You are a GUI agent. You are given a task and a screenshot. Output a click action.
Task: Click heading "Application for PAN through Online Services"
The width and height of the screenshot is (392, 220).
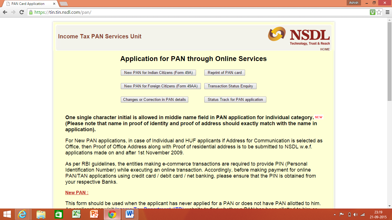pyautogui.click(x=193, y=59)
